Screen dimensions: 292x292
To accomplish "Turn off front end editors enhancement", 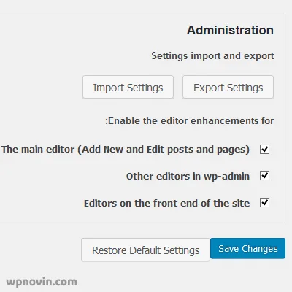I will pyautogui.click(x=264, y=202).
